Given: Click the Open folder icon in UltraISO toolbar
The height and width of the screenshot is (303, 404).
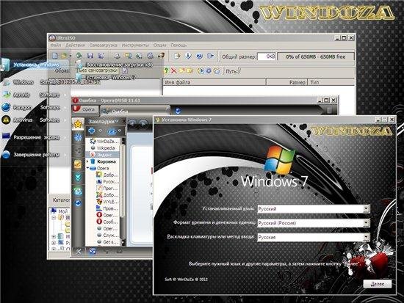Looking at the screenshot, I should tap(64, 56).
